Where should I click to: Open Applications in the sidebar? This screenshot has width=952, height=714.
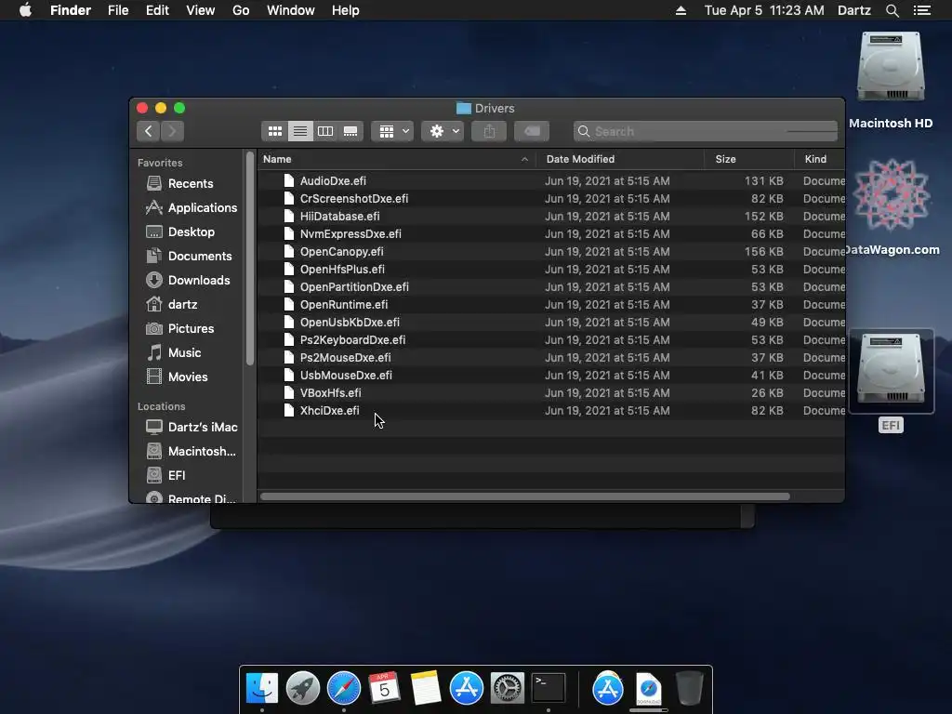(x=192, y=207)
